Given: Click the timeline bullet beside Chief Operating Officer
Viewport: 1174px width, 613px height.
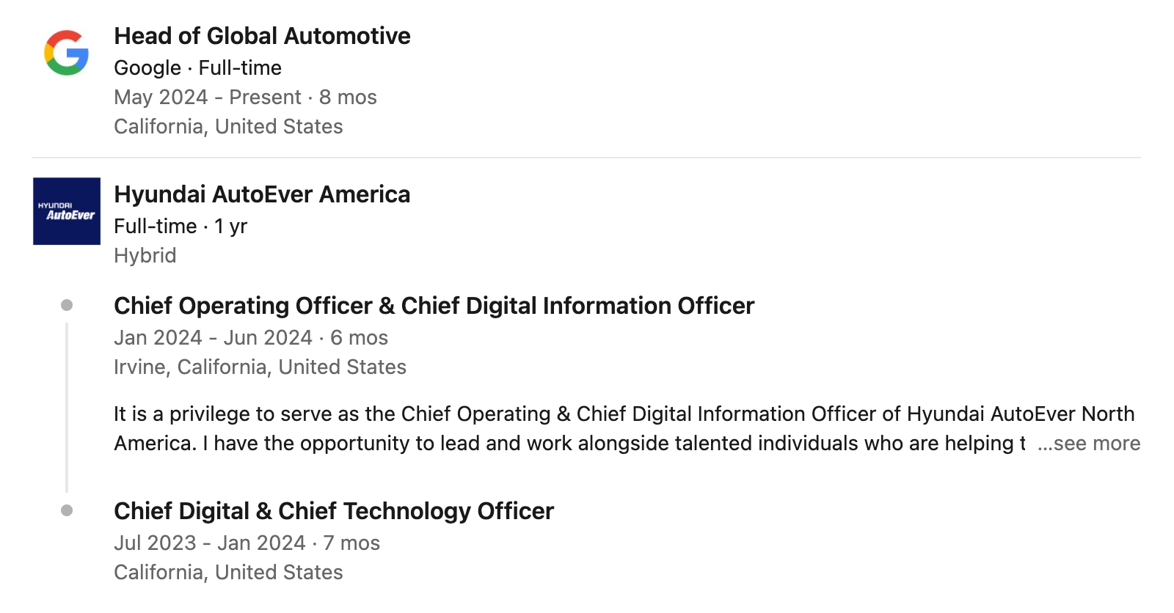Looking at the screenshot, I should pyautogui.click(x=67, y=305).
